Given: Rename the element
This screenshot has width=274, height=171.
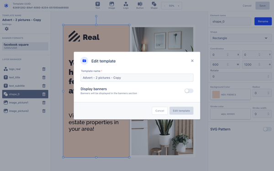Looking at the screenshot, I should point(263,21).
